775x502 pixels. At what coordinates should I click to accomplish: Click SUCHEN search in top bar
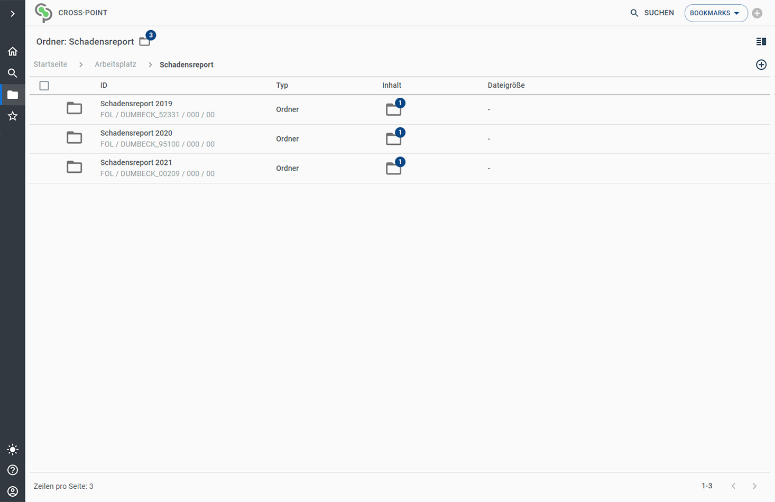pos(652,13)
